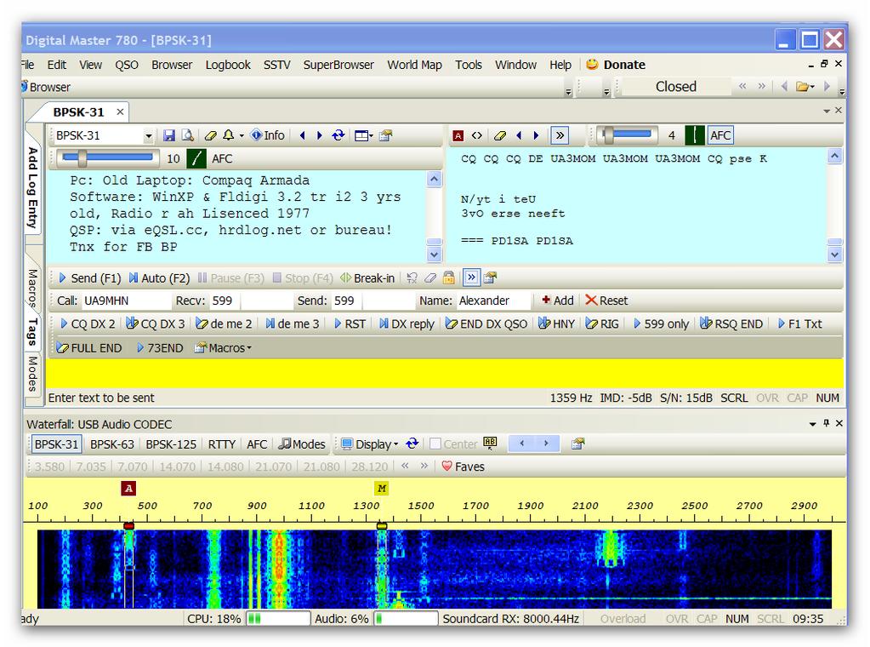870x647 pixels.
Task: Click the open folder icon beside Closed
Action: tap(802, 87)
